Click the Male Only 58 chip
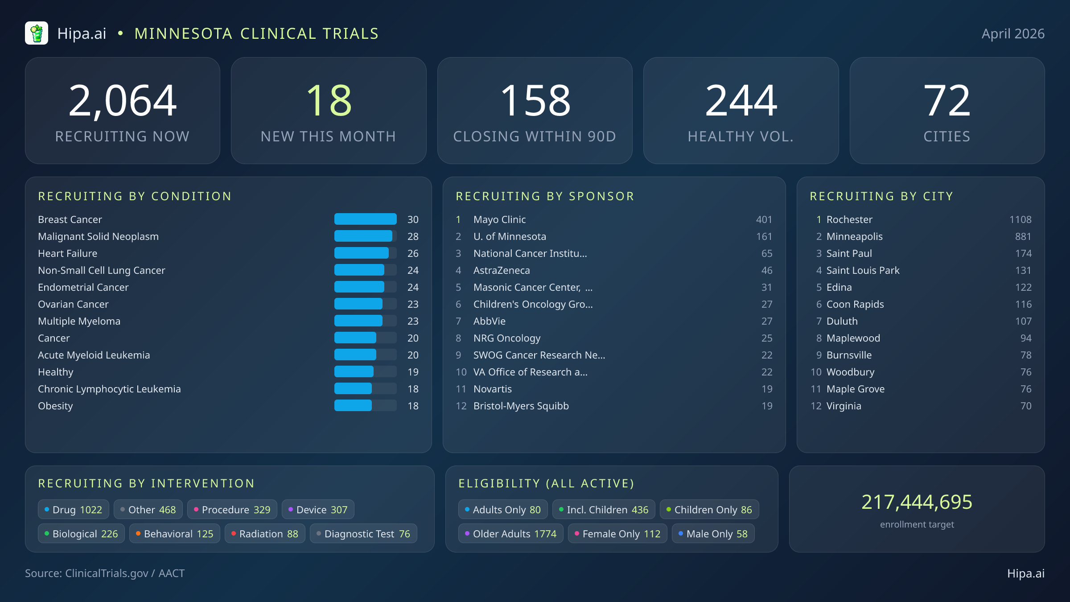This screenshot has height=602, width=1070. point(713,534)
